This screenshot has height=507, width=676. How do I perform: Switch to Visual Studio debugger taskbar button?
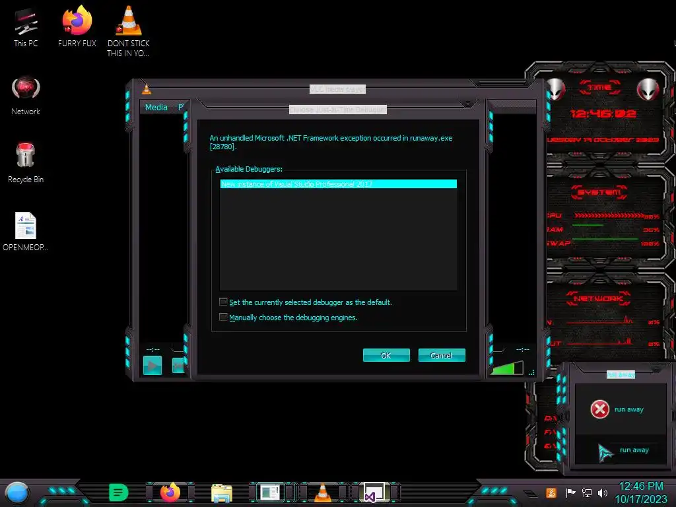[x=374, y=492]
